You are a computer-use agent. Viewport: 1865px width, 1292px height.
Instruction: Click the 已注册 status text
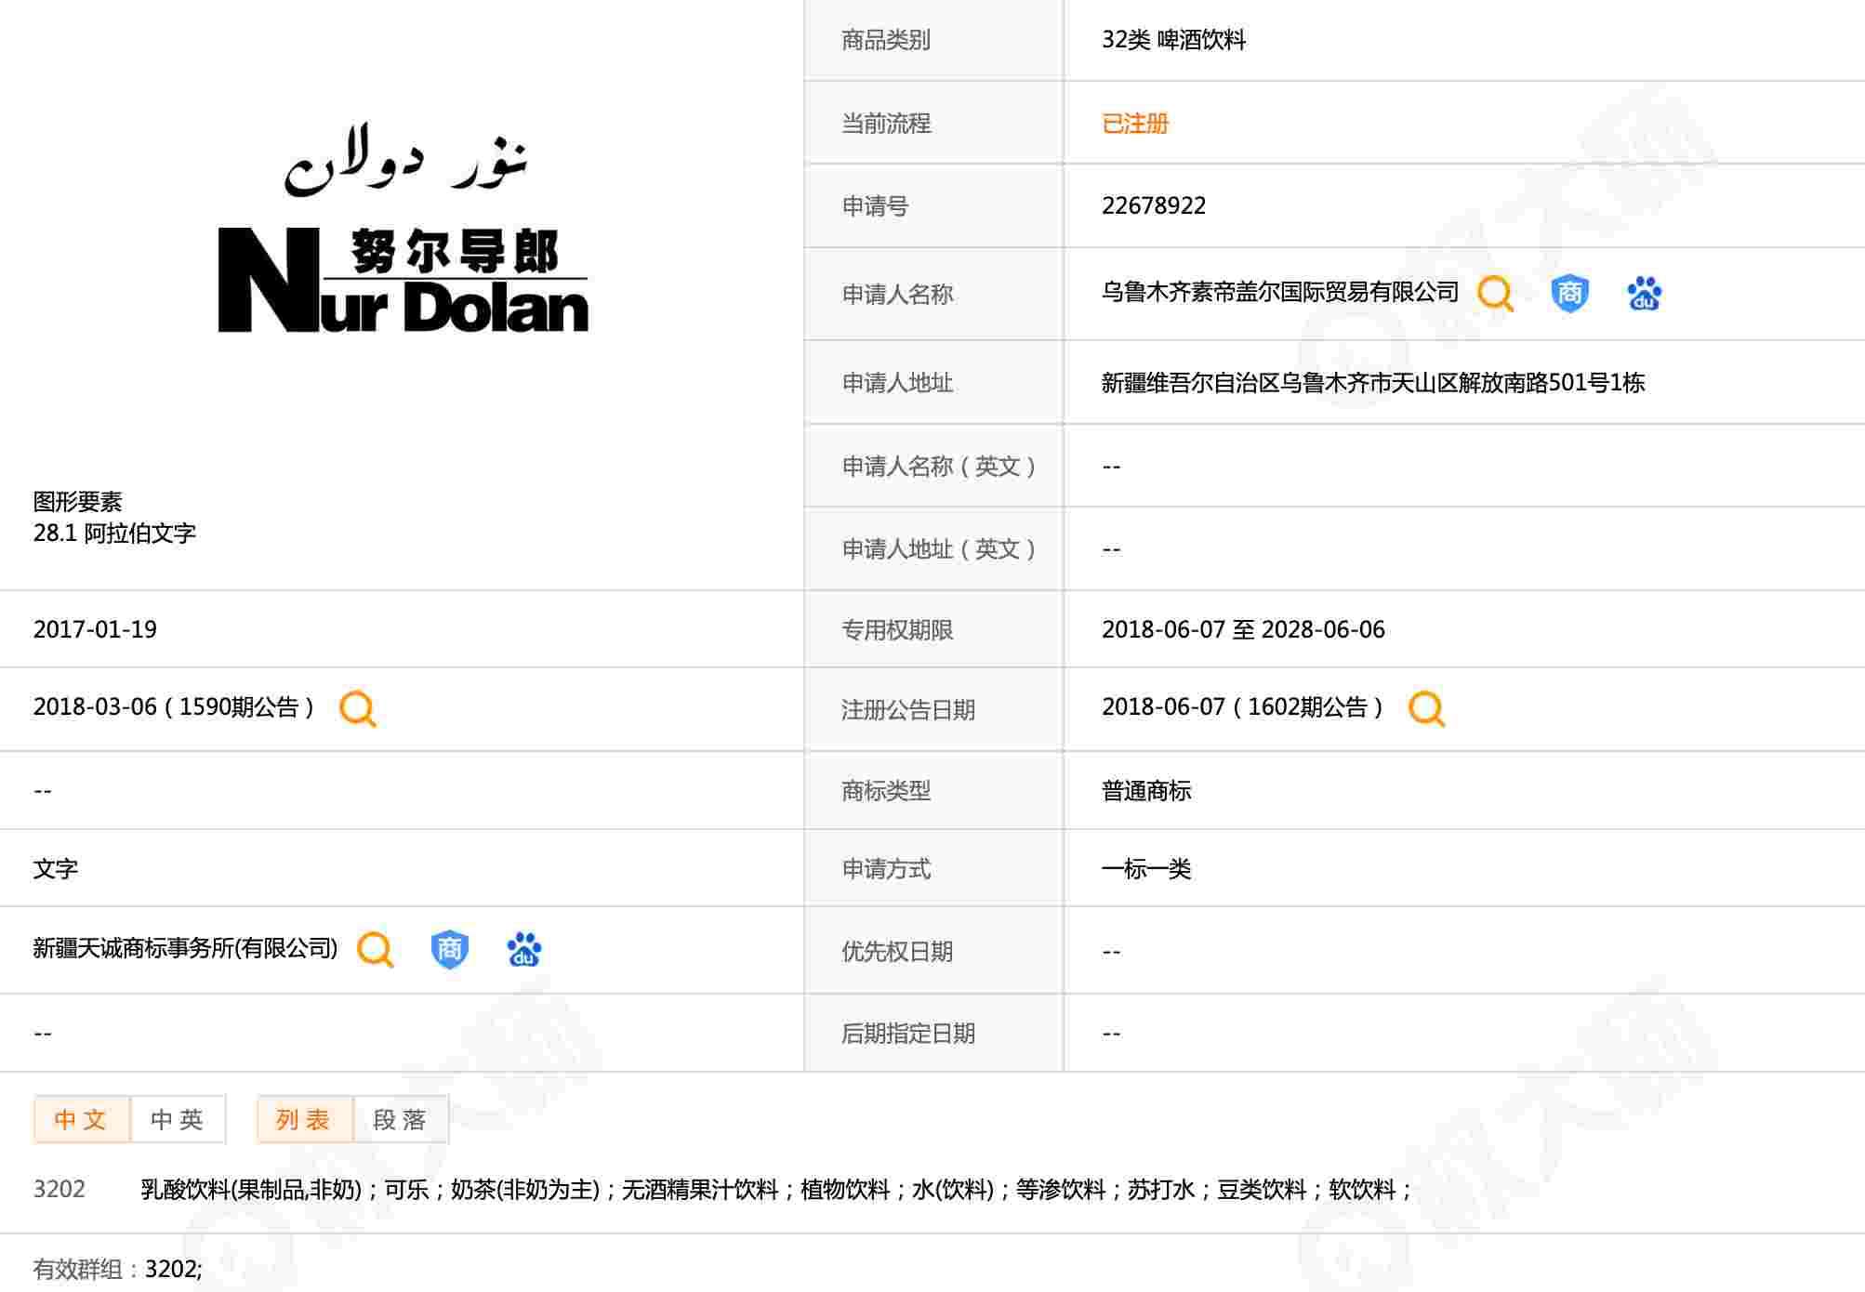tap(1134, 124)
